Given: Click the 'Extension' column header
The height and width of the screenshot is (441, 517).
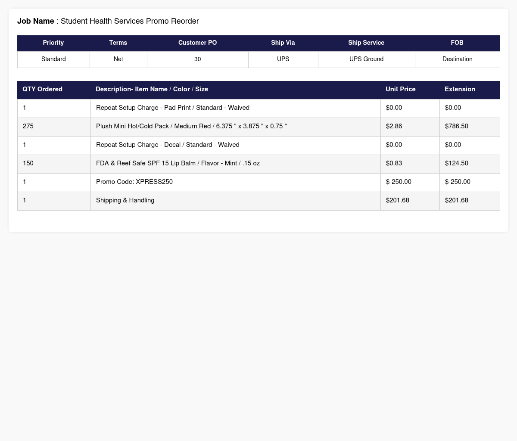Looking at the screenshot, I should pyautogui.click(x=470, y=90).
